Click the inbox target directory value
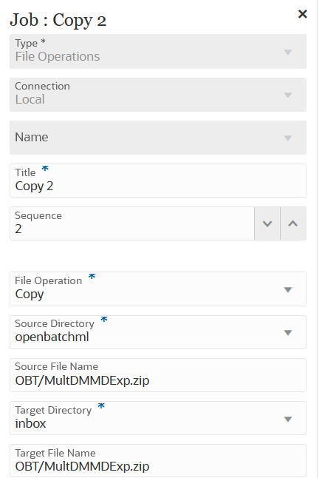 point(30,424)
